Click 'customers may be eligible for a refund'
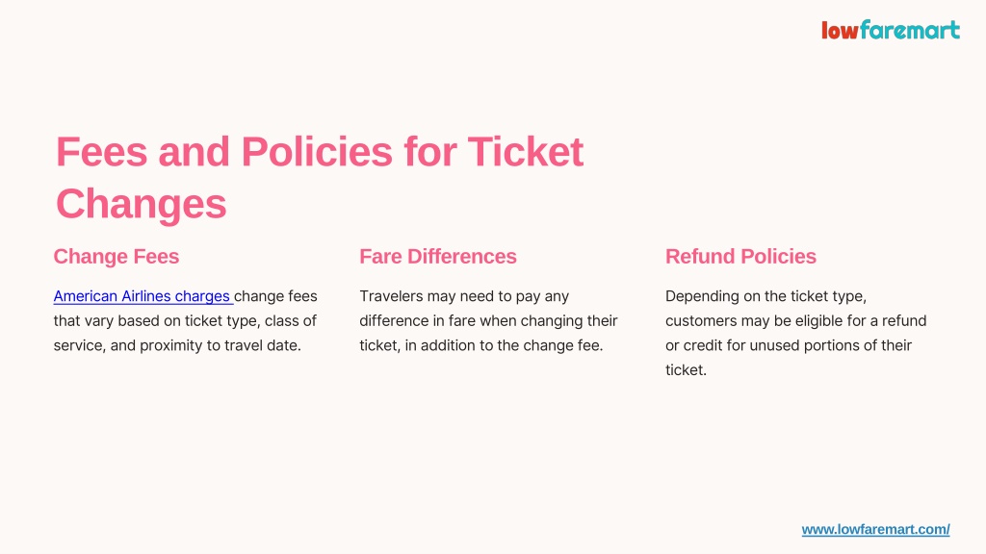This screenshot has width=986, height=554. pyautogui.click(x=796, y=321)
